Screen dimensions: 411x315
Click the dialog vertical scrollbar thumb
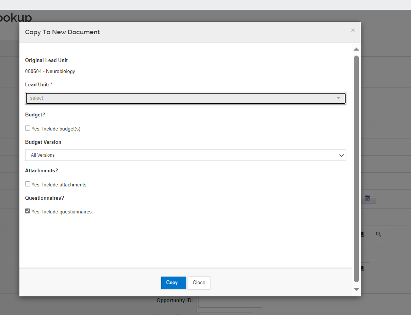[x=356, y=169]
